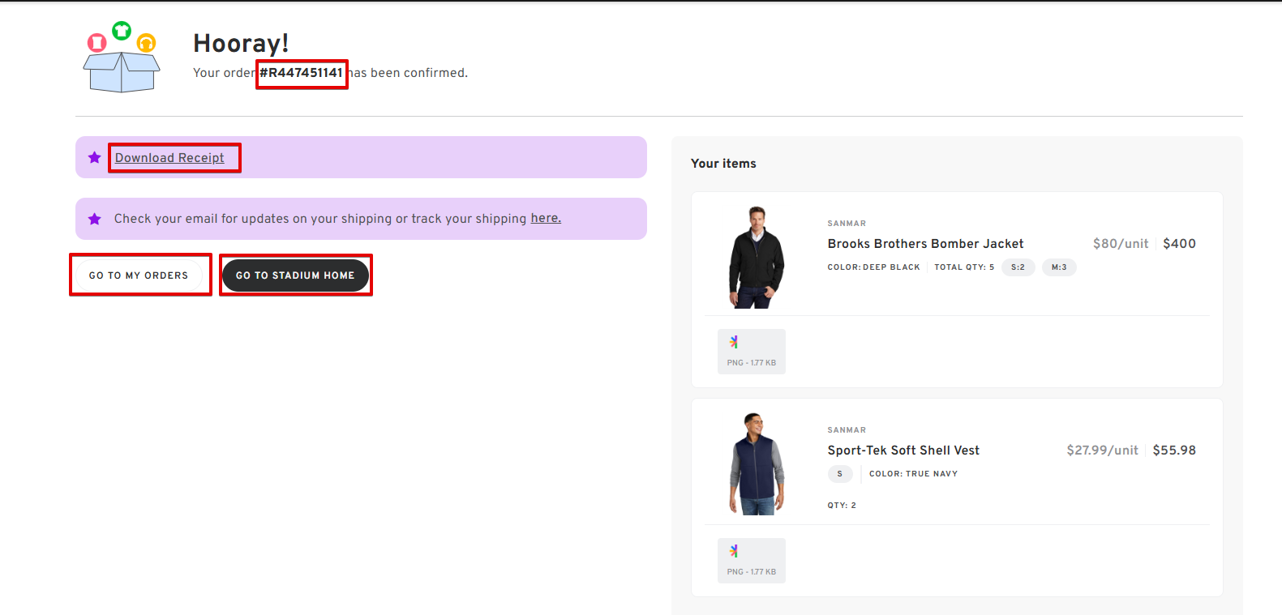Click Go To Stadium Home button
Image resolution: width=1282 pixels, height=615 pixels.
pyautogui.click(x=295, y=275)
